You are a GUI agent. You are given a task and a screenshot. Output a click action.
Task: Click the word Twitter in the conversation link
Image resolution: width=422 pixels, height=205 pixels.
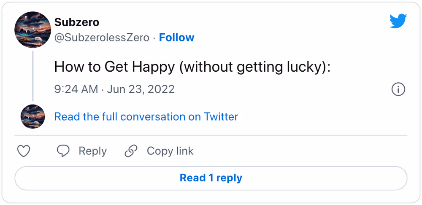click(221, 117)
